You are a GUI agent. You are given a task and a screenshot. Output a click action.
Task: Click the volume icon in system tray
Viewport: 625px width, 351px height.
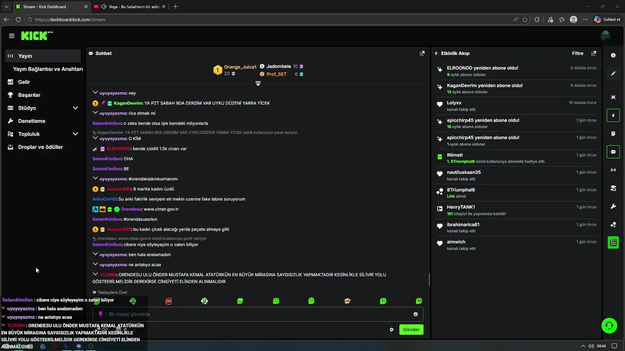pos(592,346)
